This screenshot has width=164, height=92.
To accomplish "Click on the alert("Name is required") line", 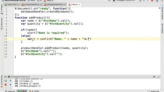I will point(48,33).
